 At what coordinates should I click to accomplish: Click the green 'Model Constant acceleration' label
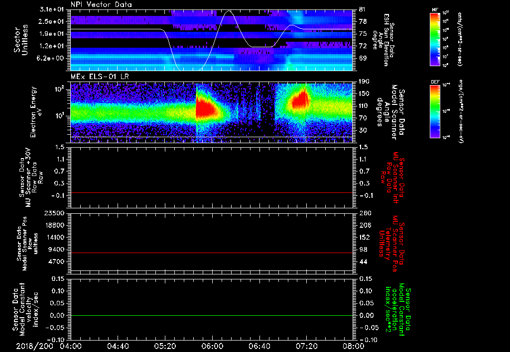pyautogui.click(x=398, y=310)
